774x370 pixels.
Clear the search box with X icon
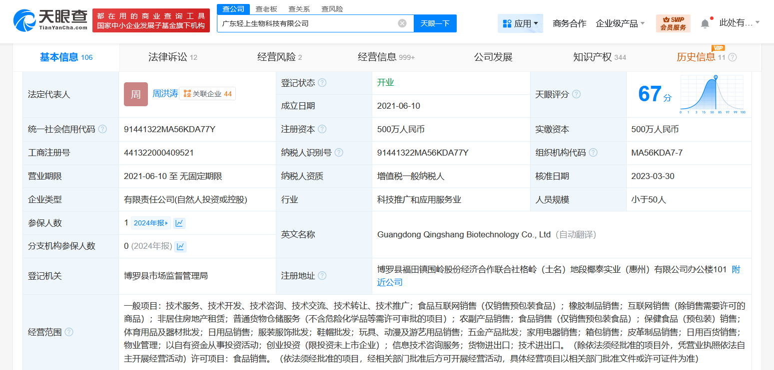[x=402, y=23]
